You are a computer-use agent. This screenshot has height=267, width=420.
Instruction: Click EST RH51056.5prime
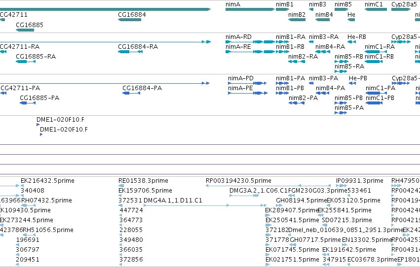click(29, 235)
